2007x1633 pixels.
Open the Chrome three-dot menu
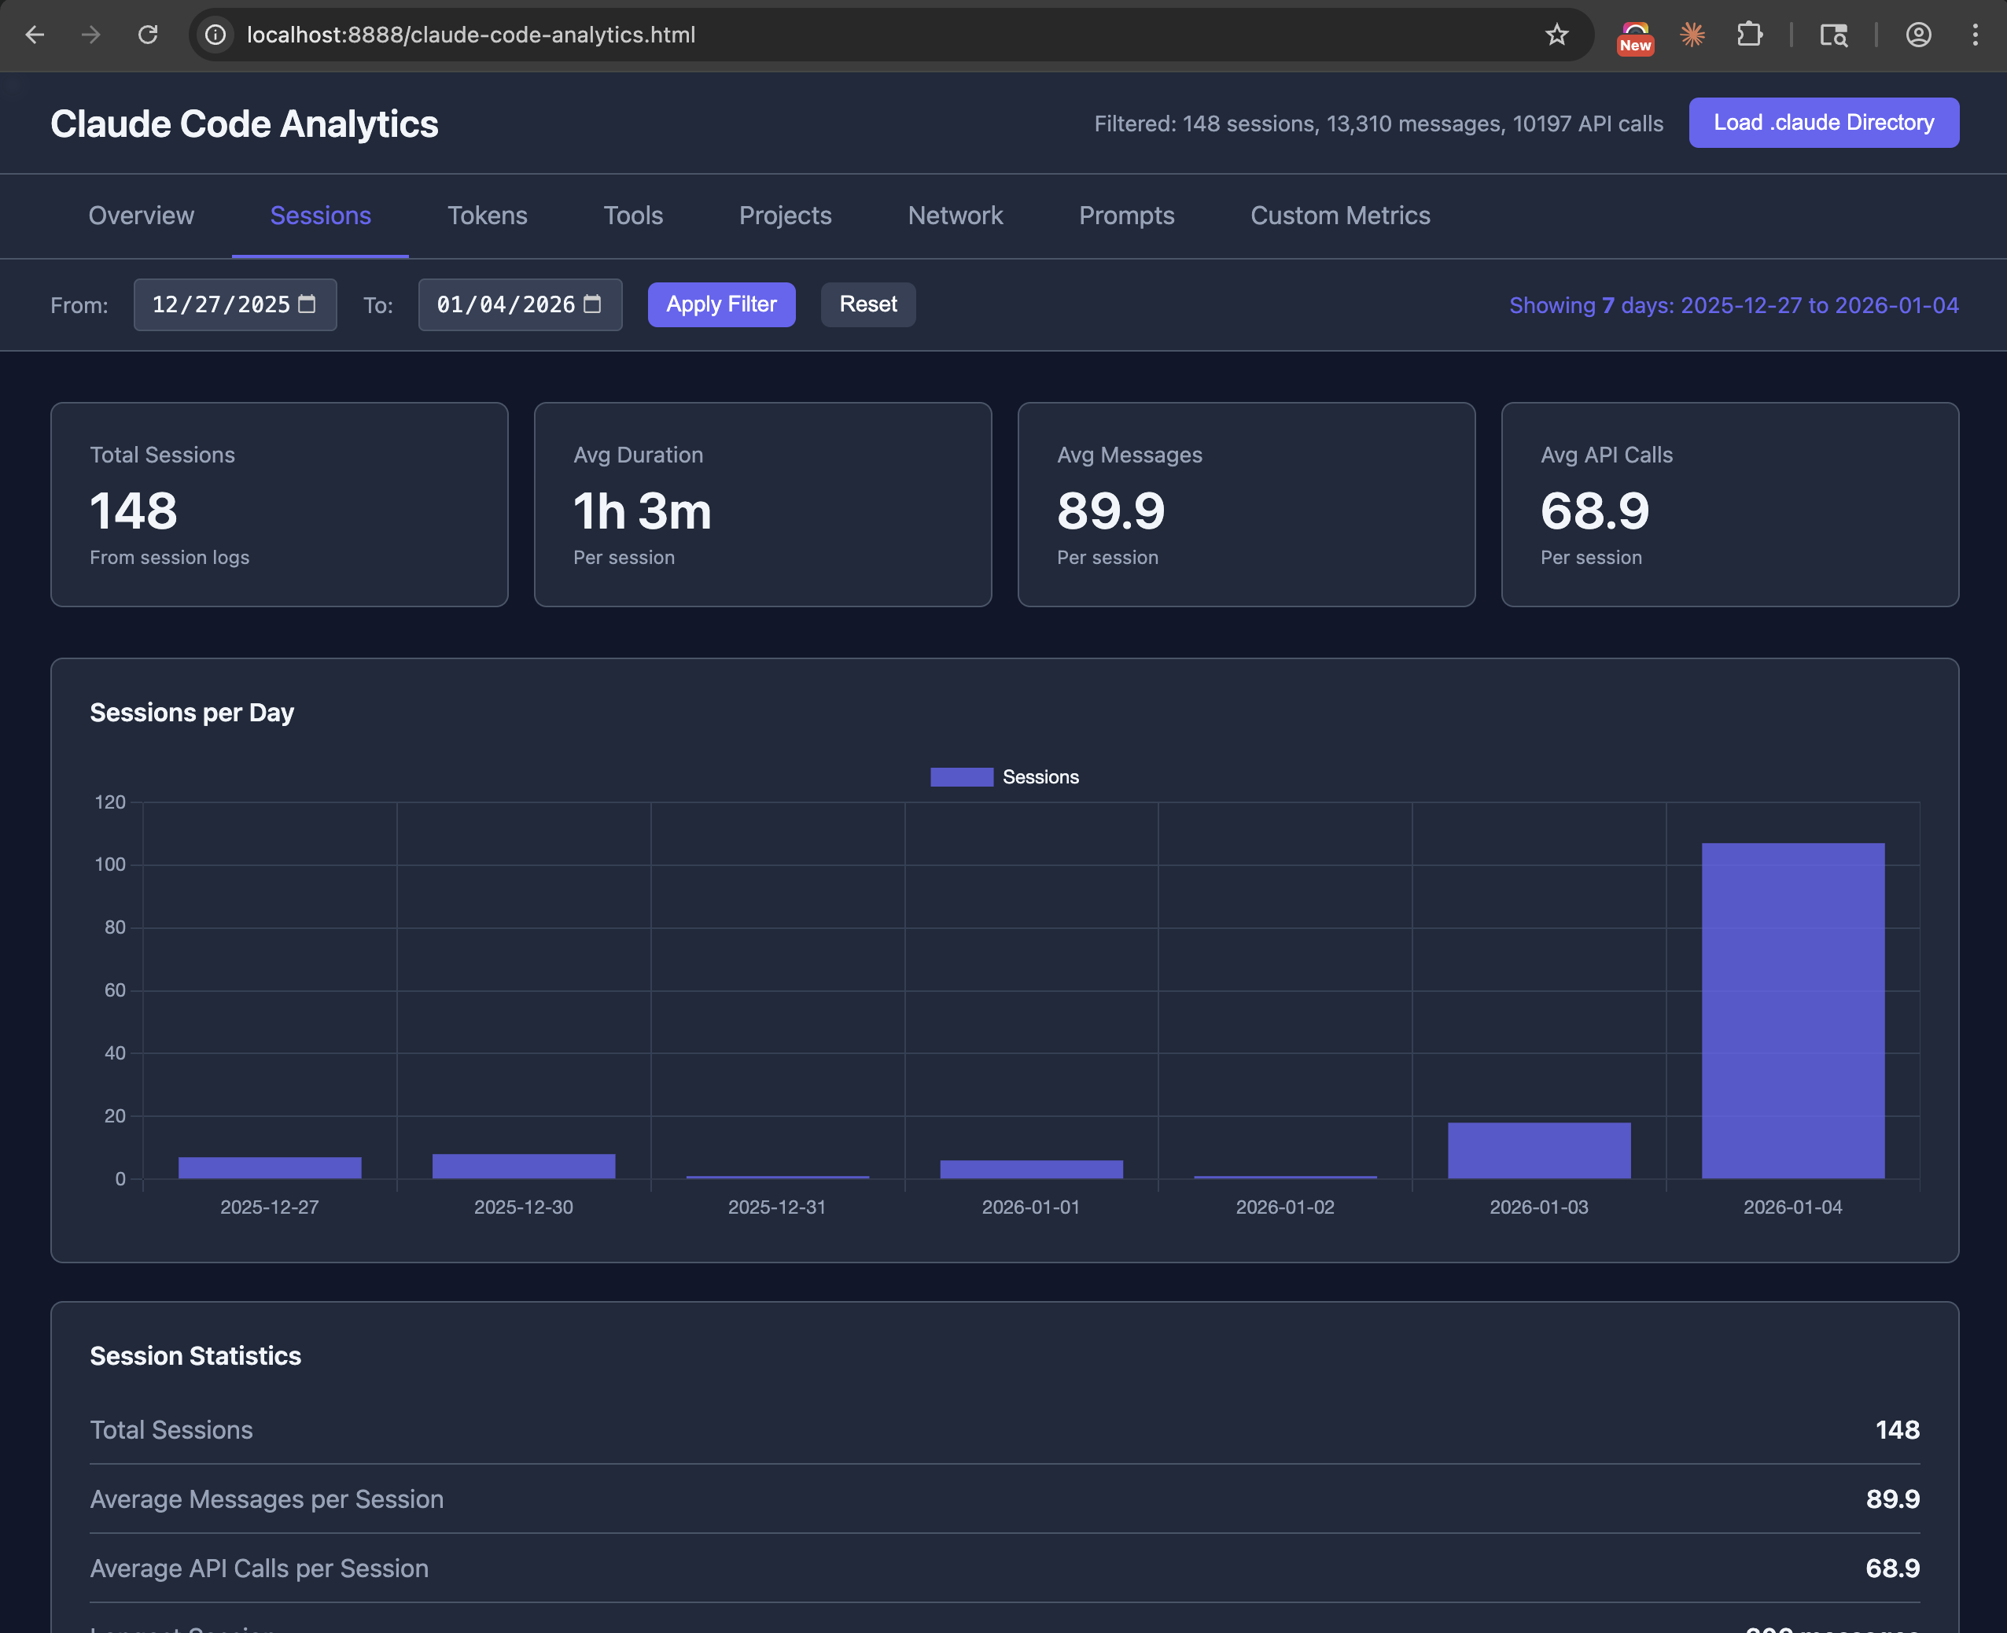point(1974,35)
